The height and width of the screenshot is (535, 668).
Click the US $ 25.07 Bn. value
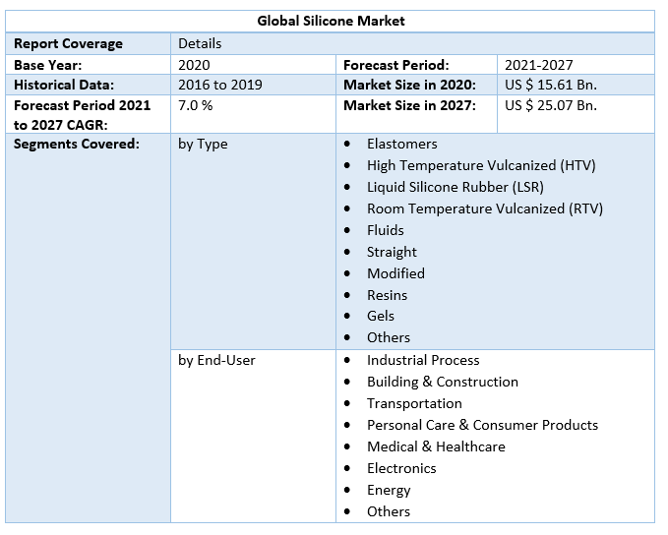pyautogui.click(x=550, y=105)
